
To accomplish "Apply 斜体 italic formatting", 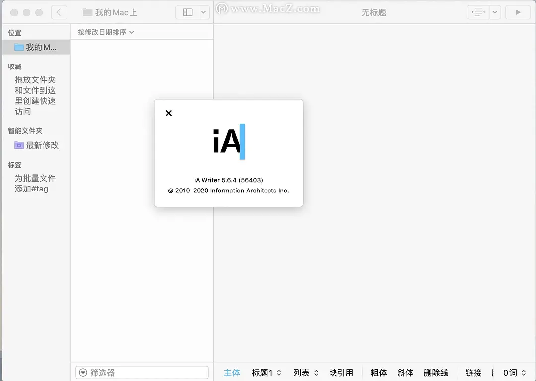I will click(405, 373).
